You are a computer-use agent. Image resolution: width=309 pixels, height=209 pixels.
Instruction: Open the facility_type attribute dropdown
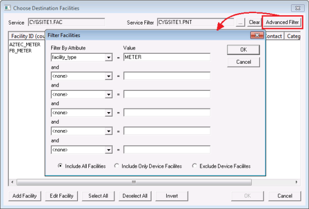(108, 57)
